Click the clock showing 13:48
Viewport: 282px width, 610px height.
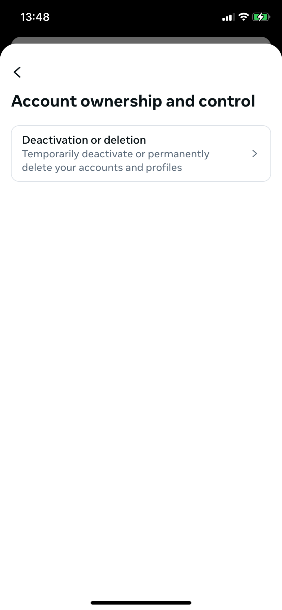[35, 17]
